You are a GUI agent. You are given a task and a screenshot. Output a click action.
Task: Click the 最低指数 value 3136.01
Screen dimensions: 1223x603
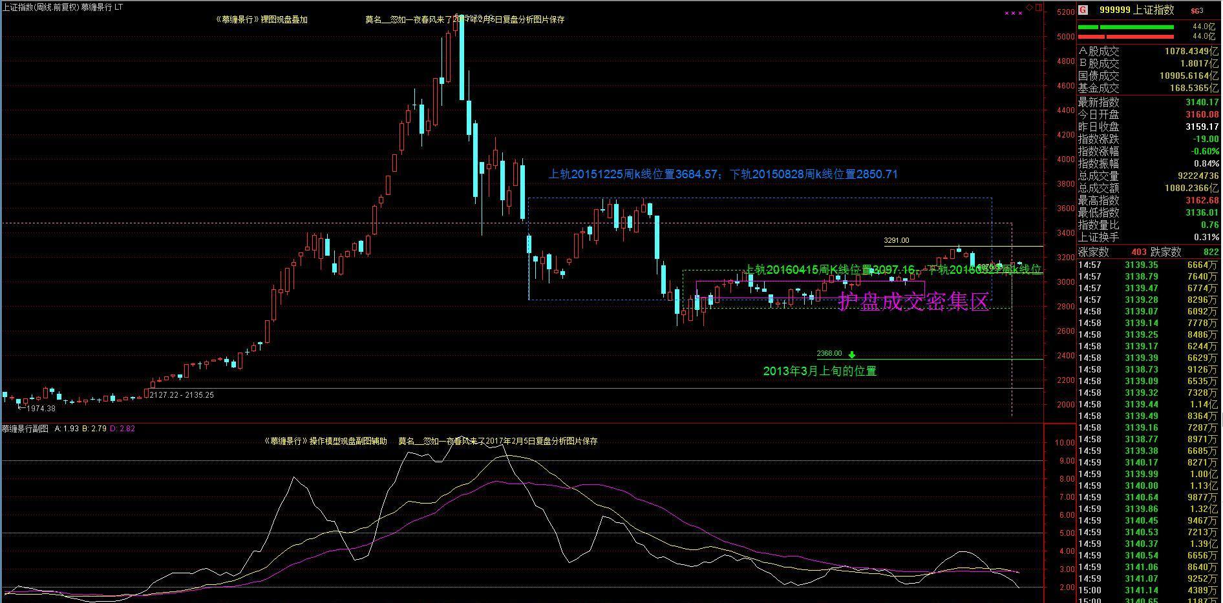[1202, 212]
